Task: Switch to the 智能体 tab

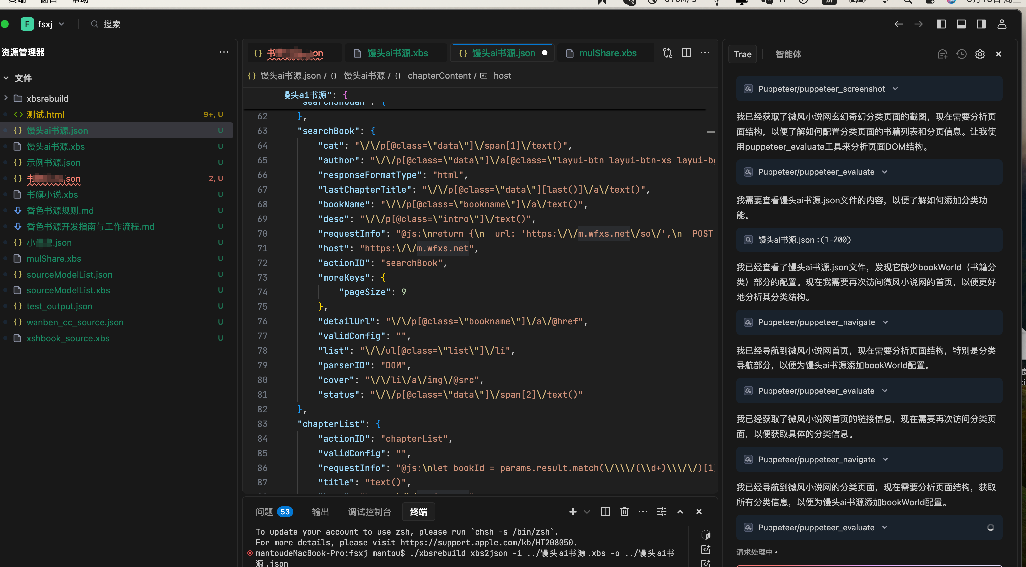Action: click(x=788, y=54)
